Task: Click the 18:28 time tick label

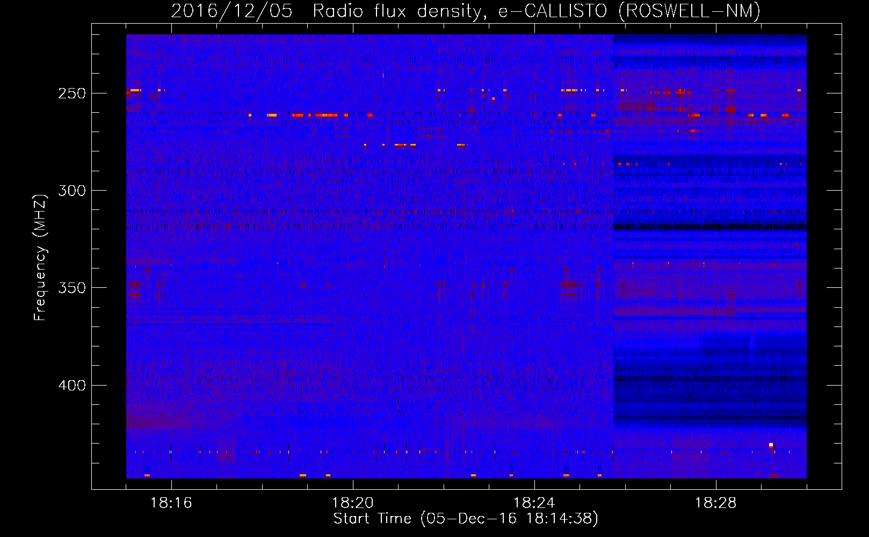Action: [x=715, y=503]
